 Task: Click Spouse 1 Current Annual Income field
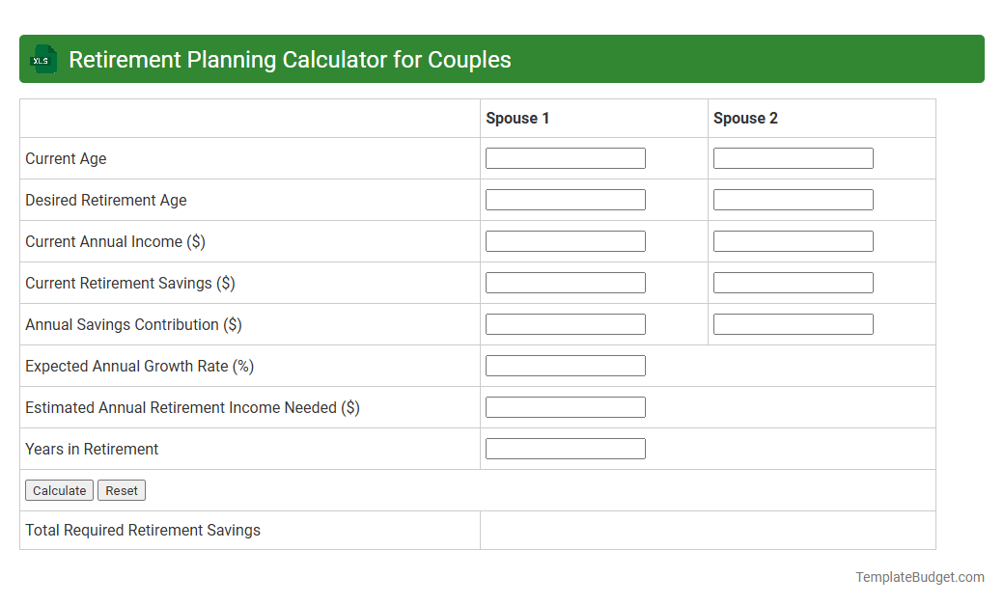(565, 240)
